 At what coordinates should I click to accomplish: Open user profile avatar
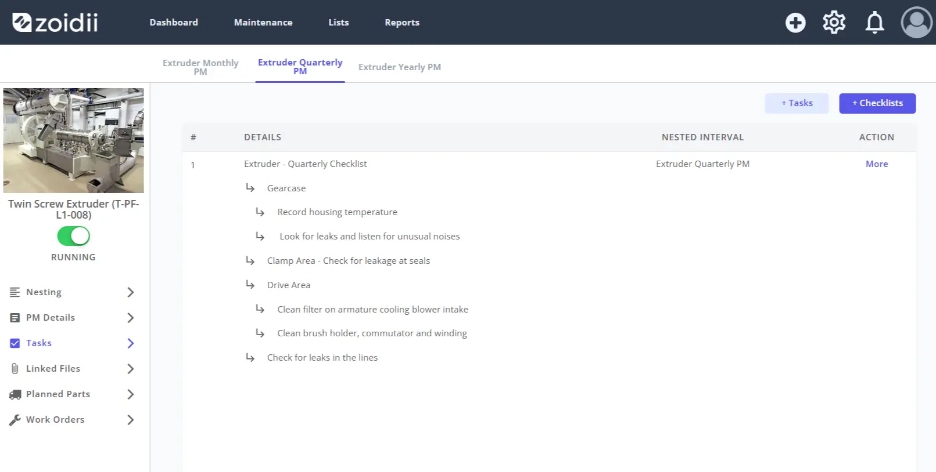(916, 23)
